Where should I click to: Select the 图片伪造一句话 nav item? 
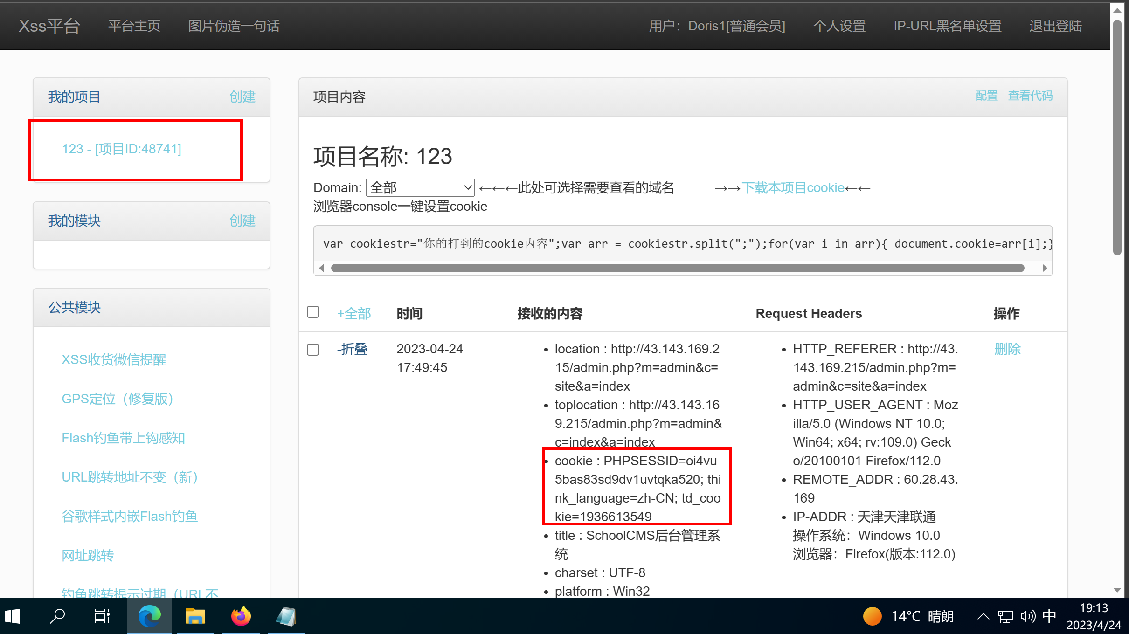[233, 26]
